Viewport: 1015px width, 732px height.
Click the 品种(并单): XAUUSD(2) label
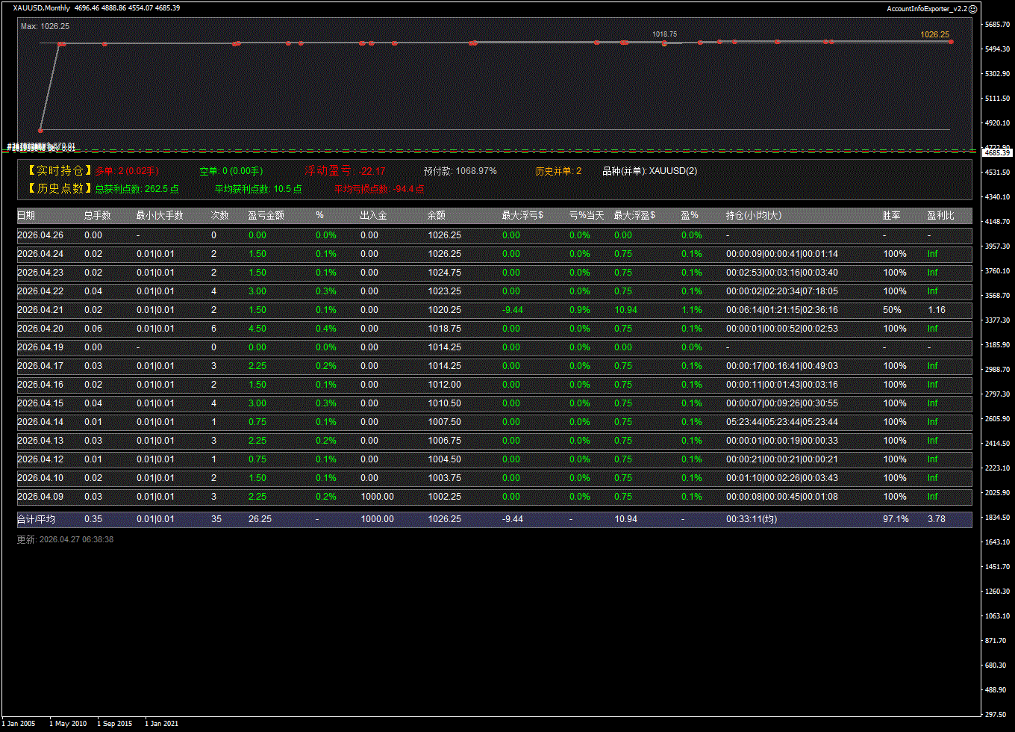point(649,171)
